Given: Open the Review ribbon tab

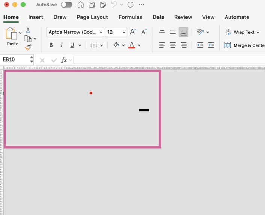Looking at the screenshot, I should click(x=183, y=17).
